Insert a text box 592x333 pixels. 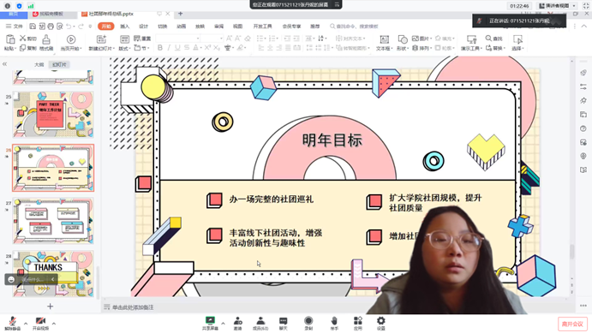[x=384, y=39]
